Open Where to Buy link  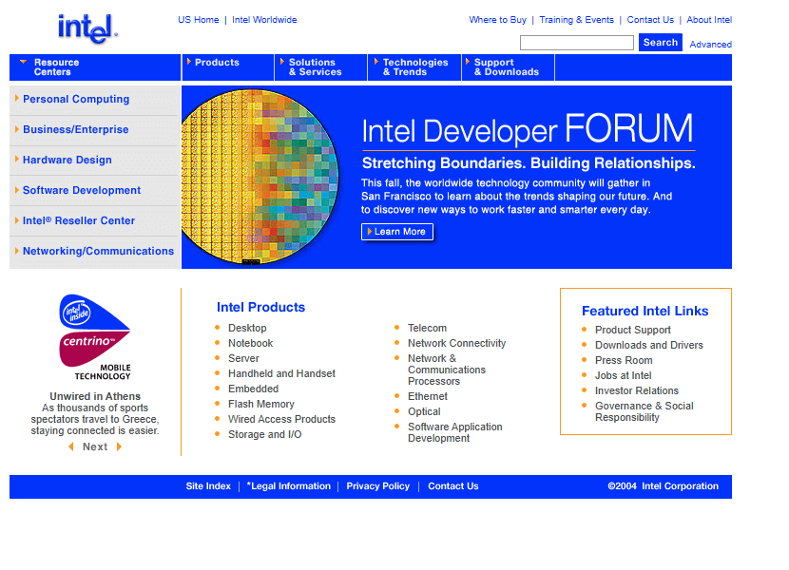point(498,20)
